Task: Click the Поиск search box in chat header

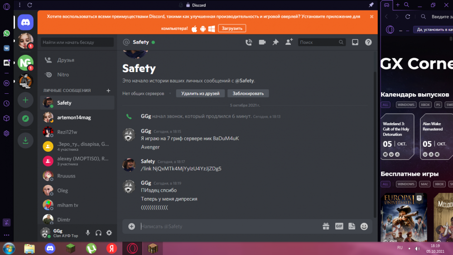Action: click(x=322, y=42)
